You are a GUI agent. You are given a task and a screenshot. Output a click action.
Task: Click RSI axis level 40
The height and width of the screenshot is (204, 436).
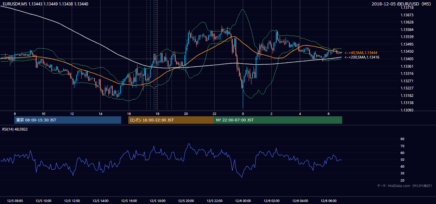click(x=402, y=166)
